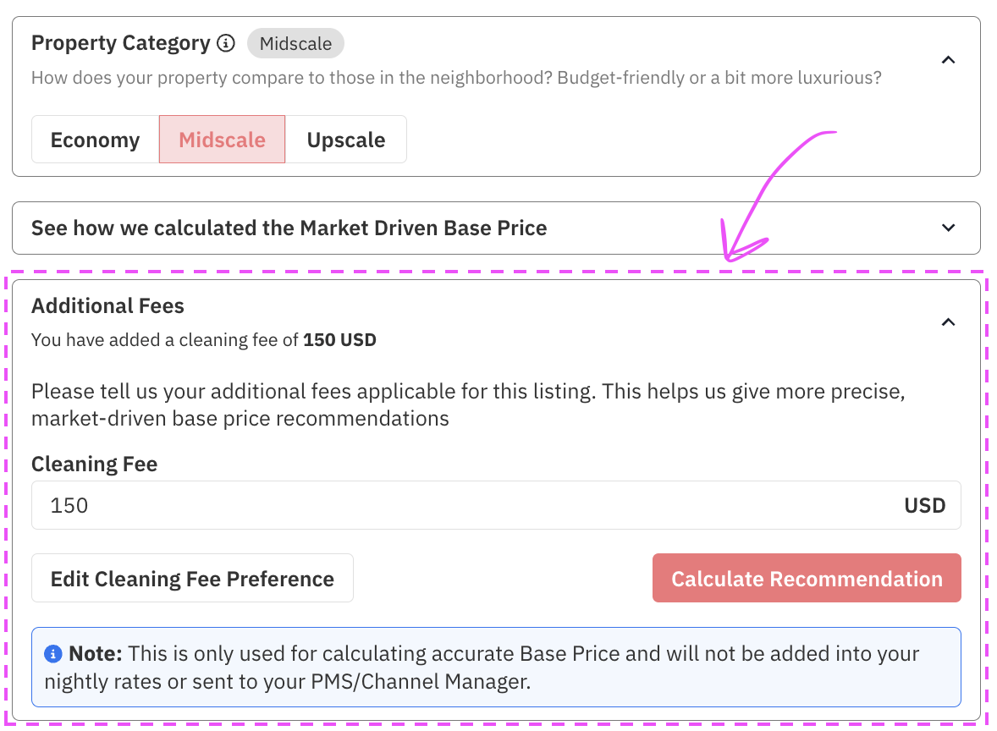Select the Economy property category
Screen dimensions: 997x731
coord(95,140)
